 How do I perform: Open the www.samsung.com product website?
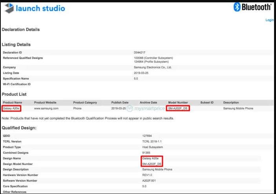point(46,108)
